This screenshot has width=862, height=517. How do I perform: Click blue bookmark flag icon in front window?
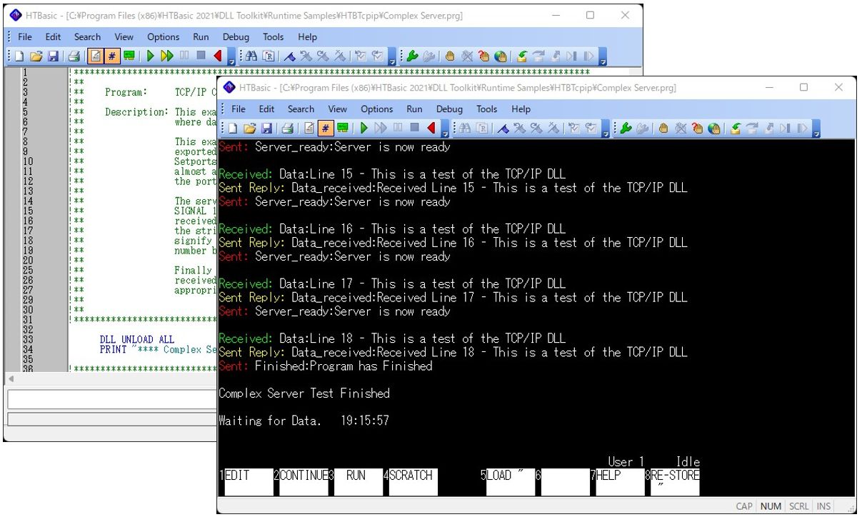pyautogui.click(x=504, y=129)
